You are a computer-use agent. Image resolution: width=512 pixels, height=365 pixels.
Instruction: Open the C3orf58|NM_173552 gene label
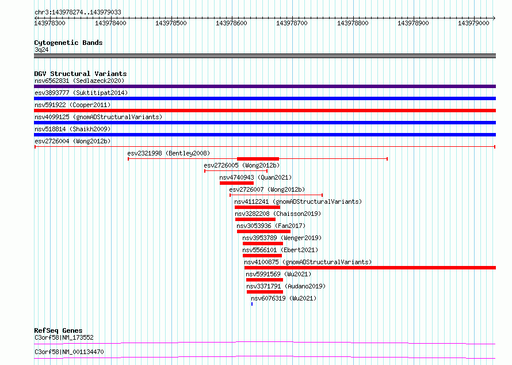point(64,337)
